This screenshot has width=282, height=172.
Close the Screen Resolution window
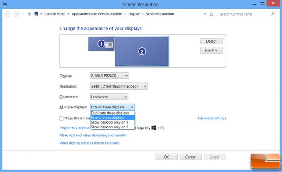pos(273,3)
